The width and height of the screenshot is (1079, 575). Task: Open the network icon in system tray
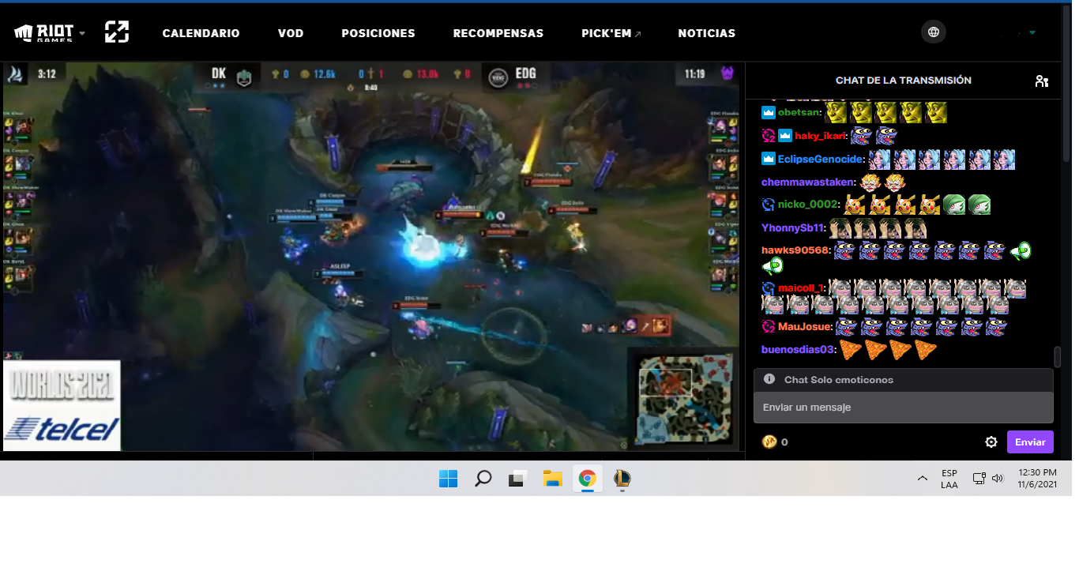(979, 478)
